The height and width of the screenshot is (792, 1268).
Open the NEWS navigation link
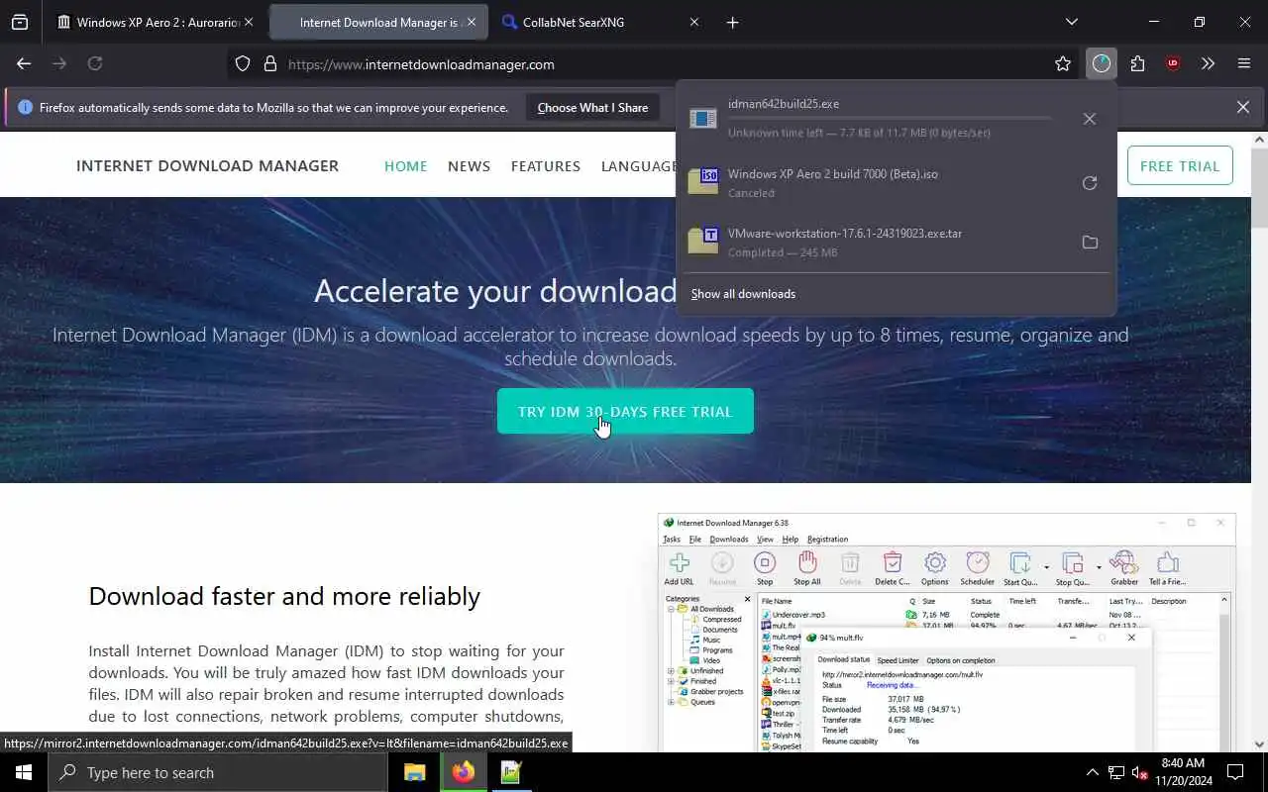(469, 165)
